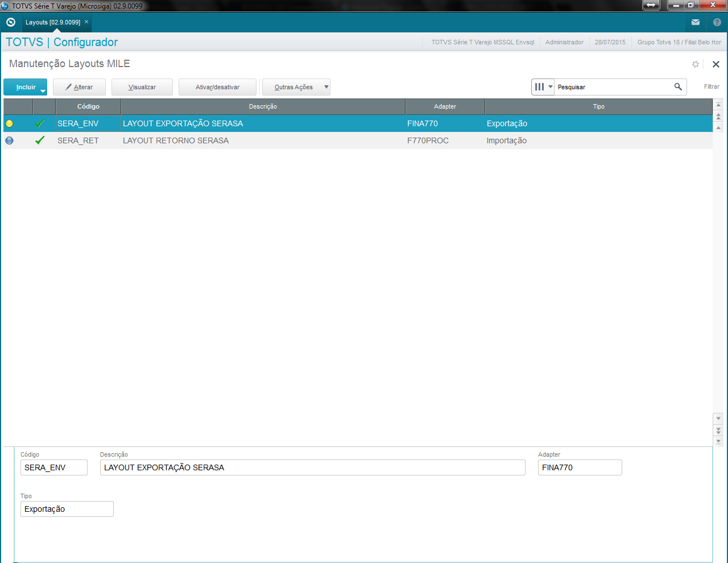Page up using the double up arrow
The width and height of the screenshot is (728, 563).
click(718, 116)
